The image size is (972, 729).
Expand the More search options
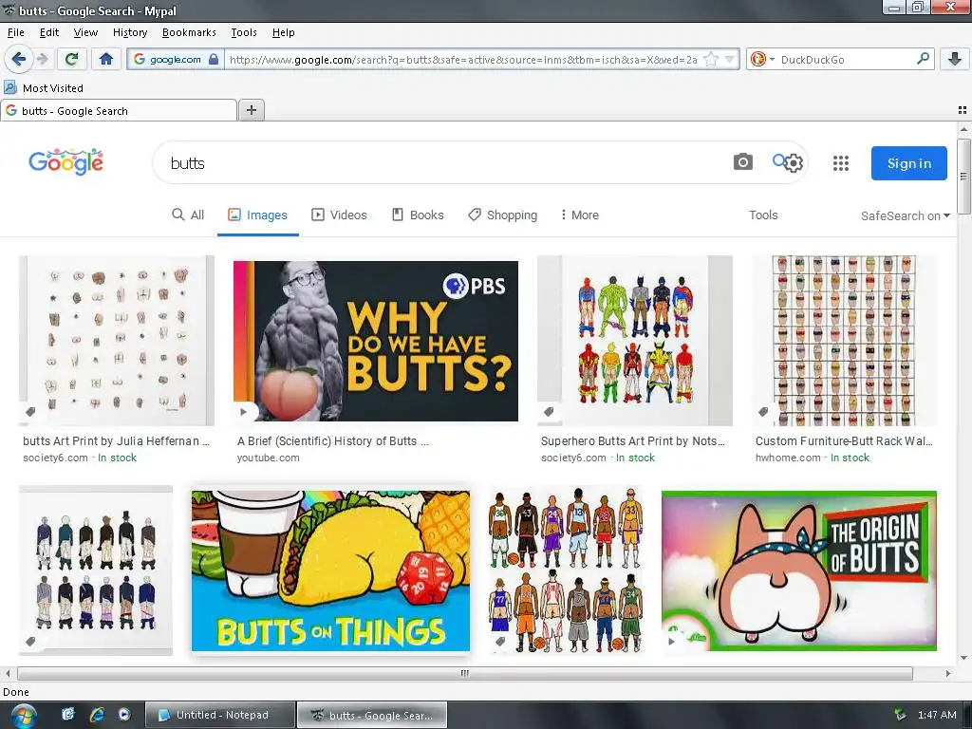tap(579, 215)
